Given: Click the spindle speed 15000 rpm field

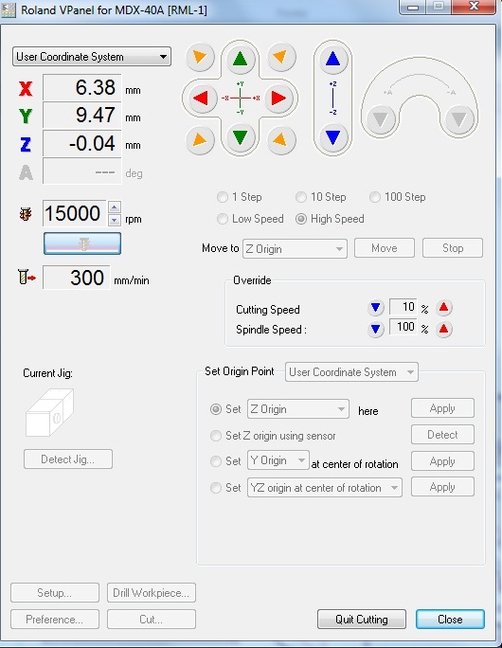Looking at the screenshot, I should coord(75,213).
